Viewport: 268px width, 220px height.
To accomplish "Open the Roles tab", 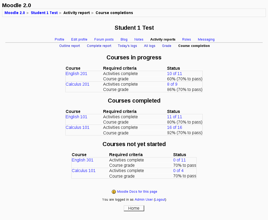I will (x=186, y=39).
